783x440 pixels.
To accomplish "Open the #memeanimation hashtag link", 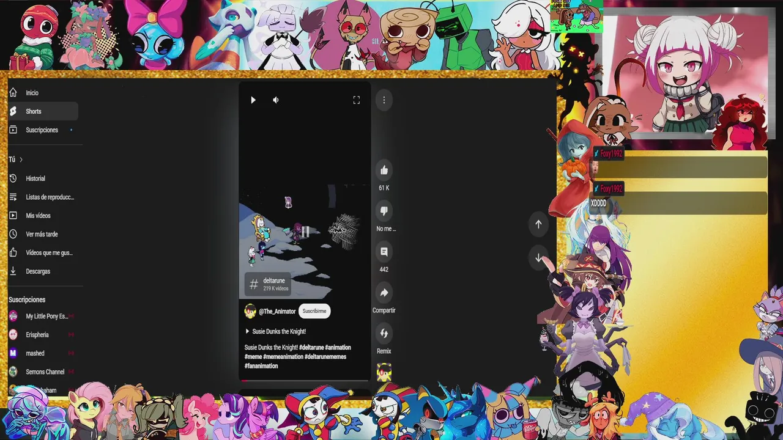I will coord(283,357).
